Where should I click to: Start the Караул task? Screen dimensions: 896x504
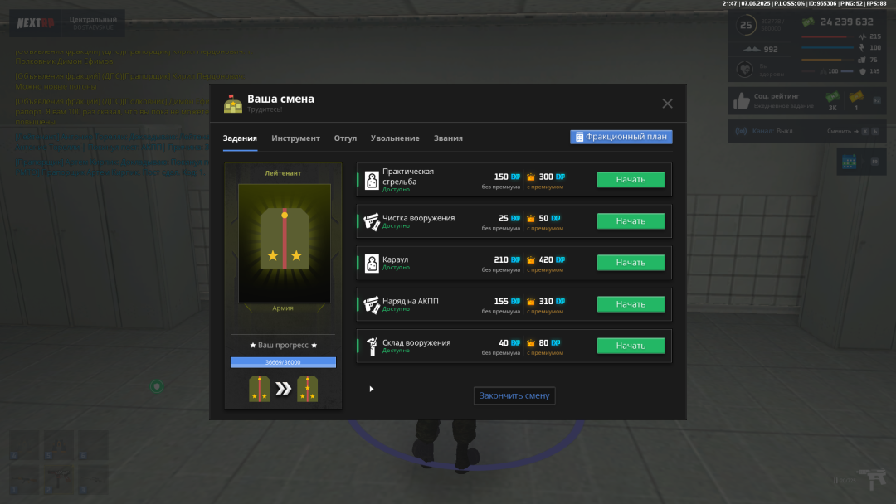(631, 263)
